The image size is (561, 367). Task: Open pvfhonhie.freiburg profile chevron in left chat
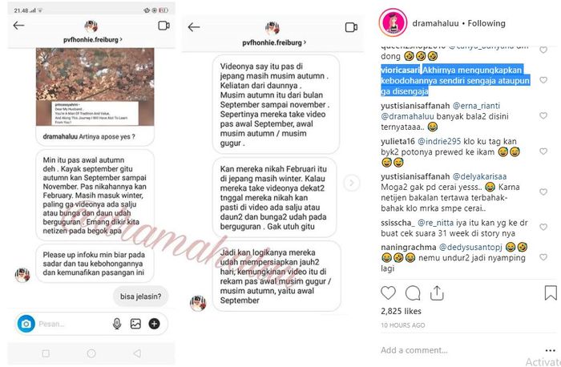pyautogui.click(x=121, y=39)
